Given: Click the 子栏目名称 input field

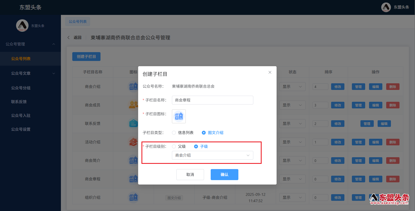Looking at the screenshot, I should pos(213,100).
